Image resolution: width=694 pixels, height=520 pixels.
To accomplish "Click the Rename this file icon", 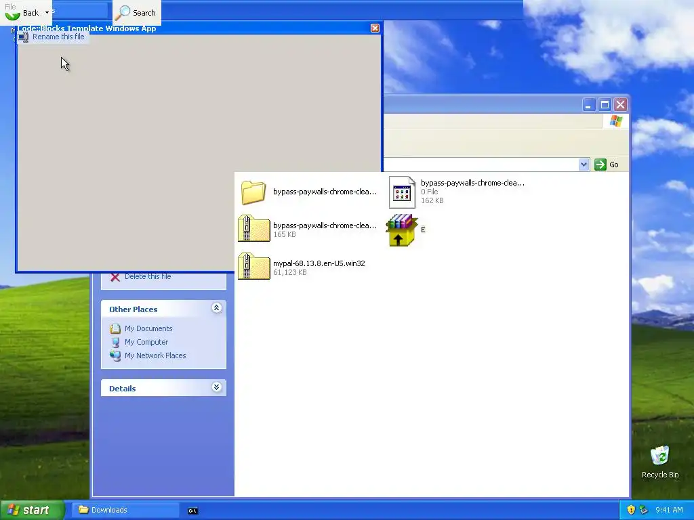I will [x=24, y=37].
